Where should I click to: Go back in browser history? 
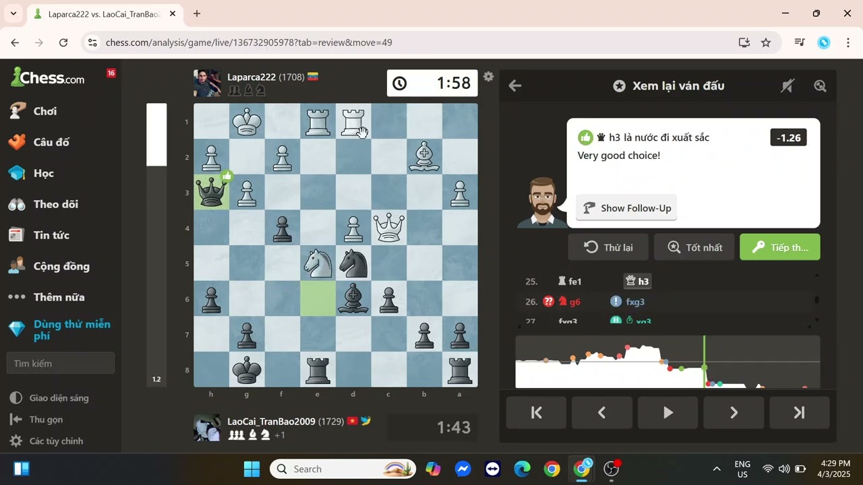15,42
